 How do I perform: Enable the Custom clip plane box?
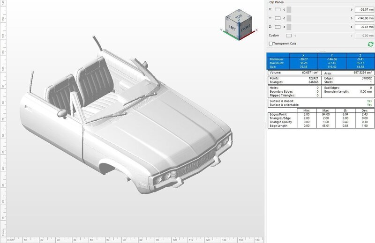pyautogui.click(x=289, y=36)
